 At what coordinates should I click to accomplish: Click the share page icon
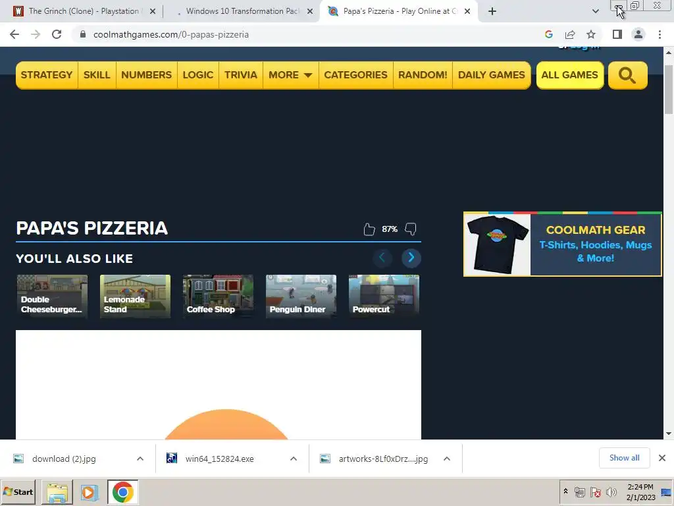click(x=570, y=34)
